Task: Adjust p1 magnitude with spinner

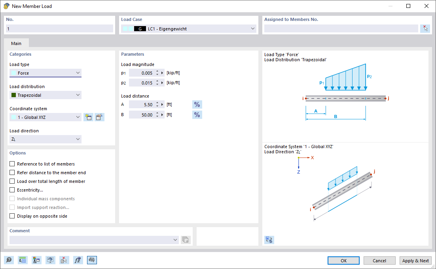Action: [x=157, y=73]
